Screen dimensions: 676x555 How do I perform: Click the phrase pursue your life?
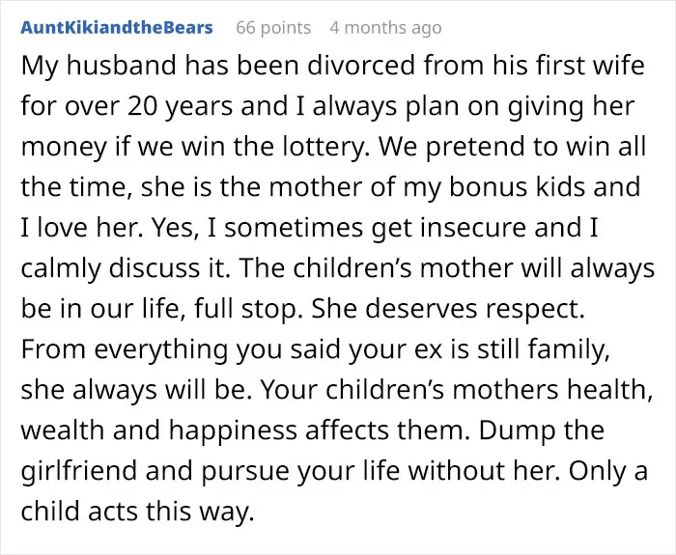pos(301,471)
